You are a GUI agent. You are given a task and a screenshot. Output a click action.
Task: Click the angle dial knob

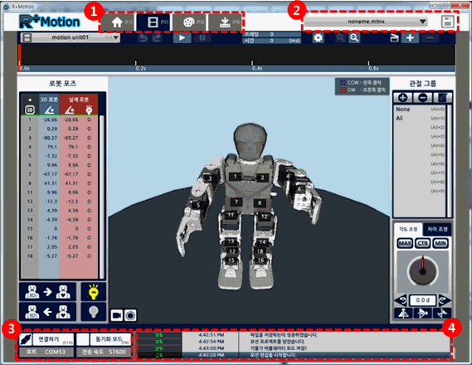(x=422, y=271)
